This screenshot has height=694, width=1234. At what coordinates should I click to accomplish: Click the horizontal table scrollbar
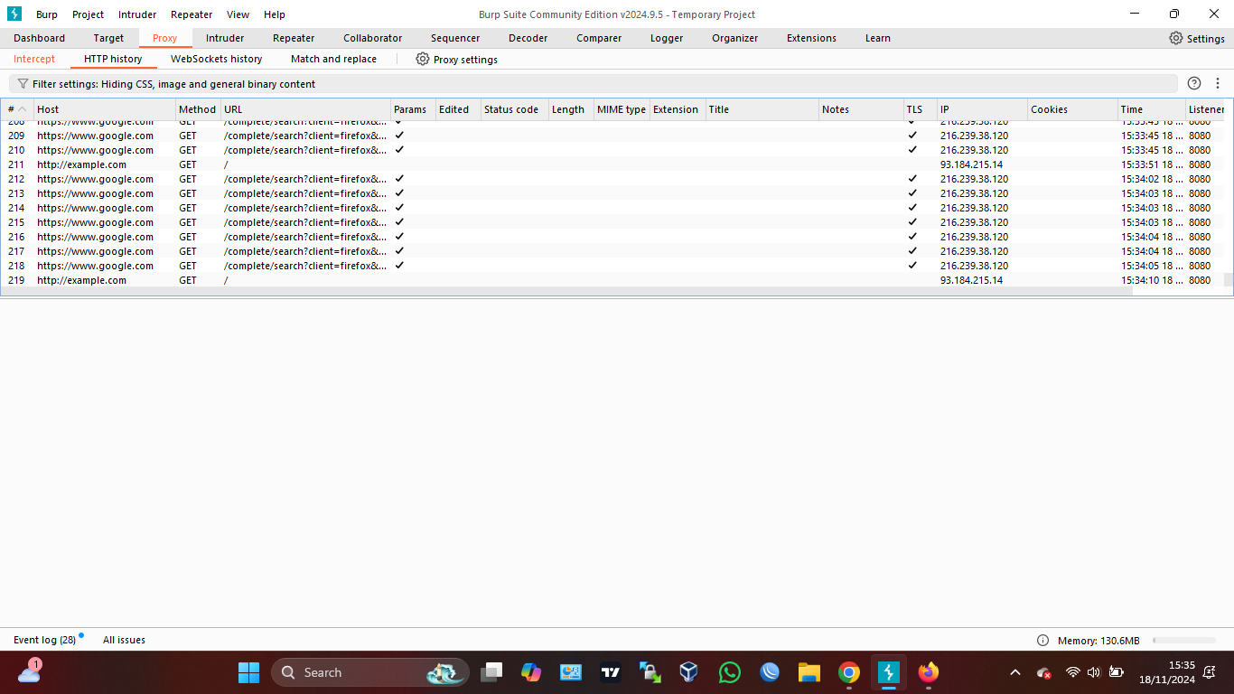(567, 292)
